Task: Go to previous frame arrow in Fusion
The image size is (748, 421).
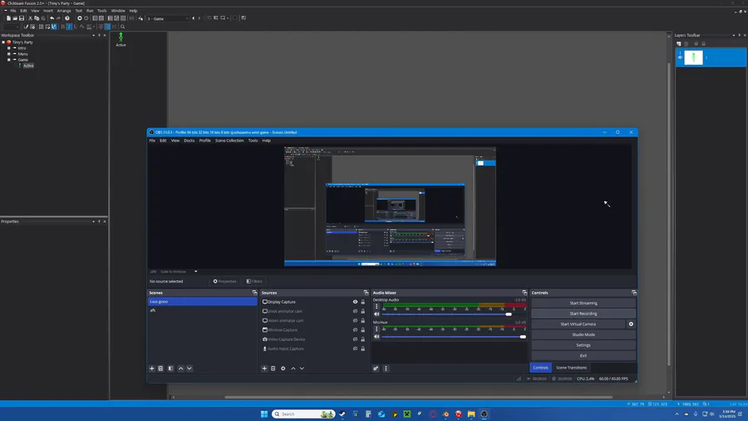Action: (193, 18)
